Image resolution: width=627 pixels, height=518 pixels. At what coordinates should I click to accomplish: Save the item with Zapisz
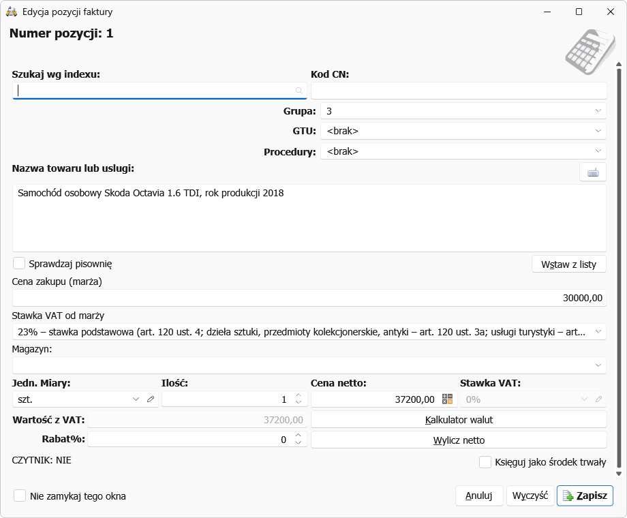pyautogui.click(x=585, y=496)
